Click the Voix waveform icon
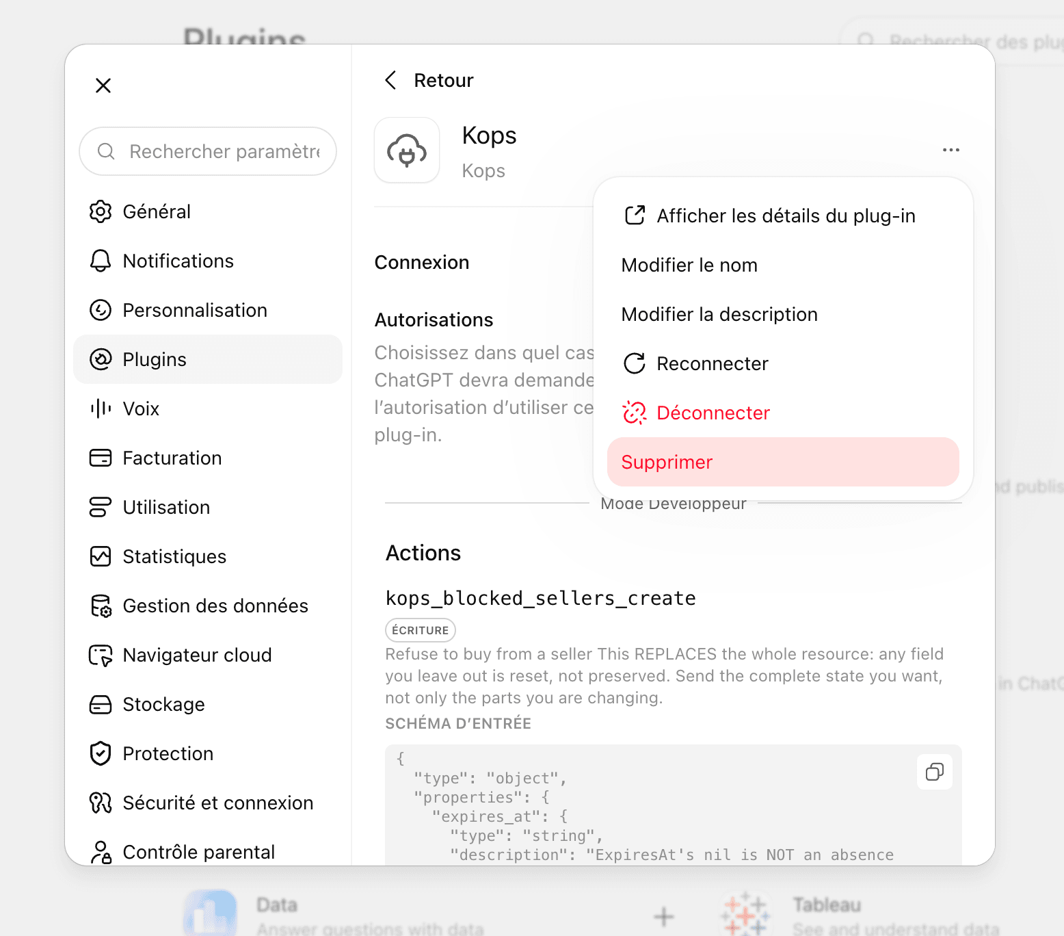The height and width of the screenshot is (936, 1064). (101, 408)
